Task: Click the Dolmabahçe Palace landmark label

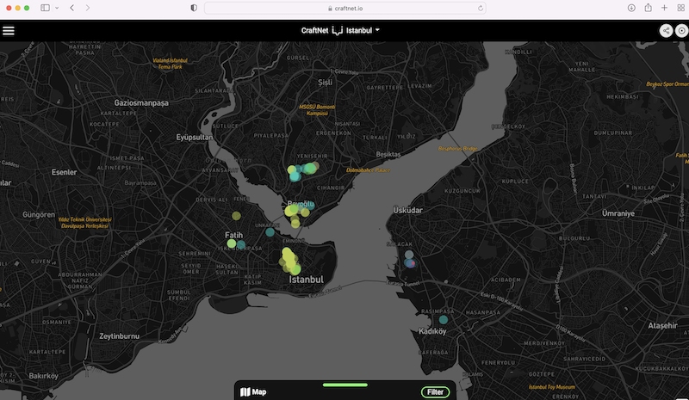Action: [369, 170]
